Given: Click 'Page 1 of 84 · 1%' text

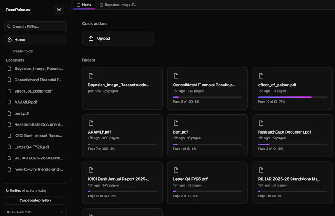Looking at the screenshot, I should point(270,196).
